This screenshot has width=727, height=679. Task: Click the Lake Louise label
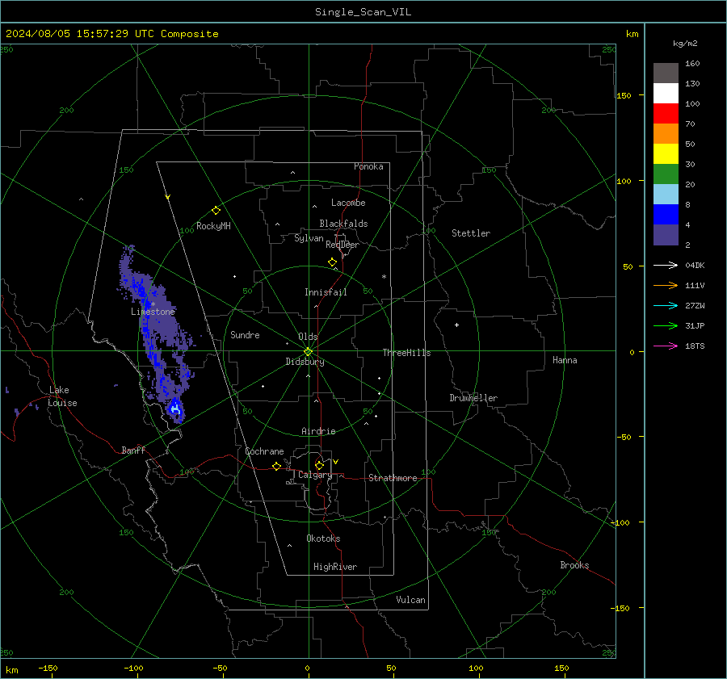pyautogui.click(x=62, y=396)
